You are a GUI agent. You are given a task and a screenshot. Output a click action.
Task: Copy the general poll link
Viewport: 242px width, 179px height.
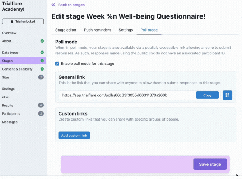tap(207, 95)
